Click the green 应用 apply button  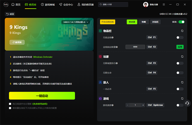pyautogui.click(x=180, y=47)
